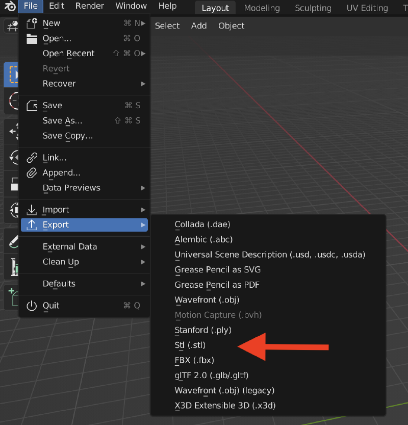Export as Stl (.stl)

(x=268, y=345)
